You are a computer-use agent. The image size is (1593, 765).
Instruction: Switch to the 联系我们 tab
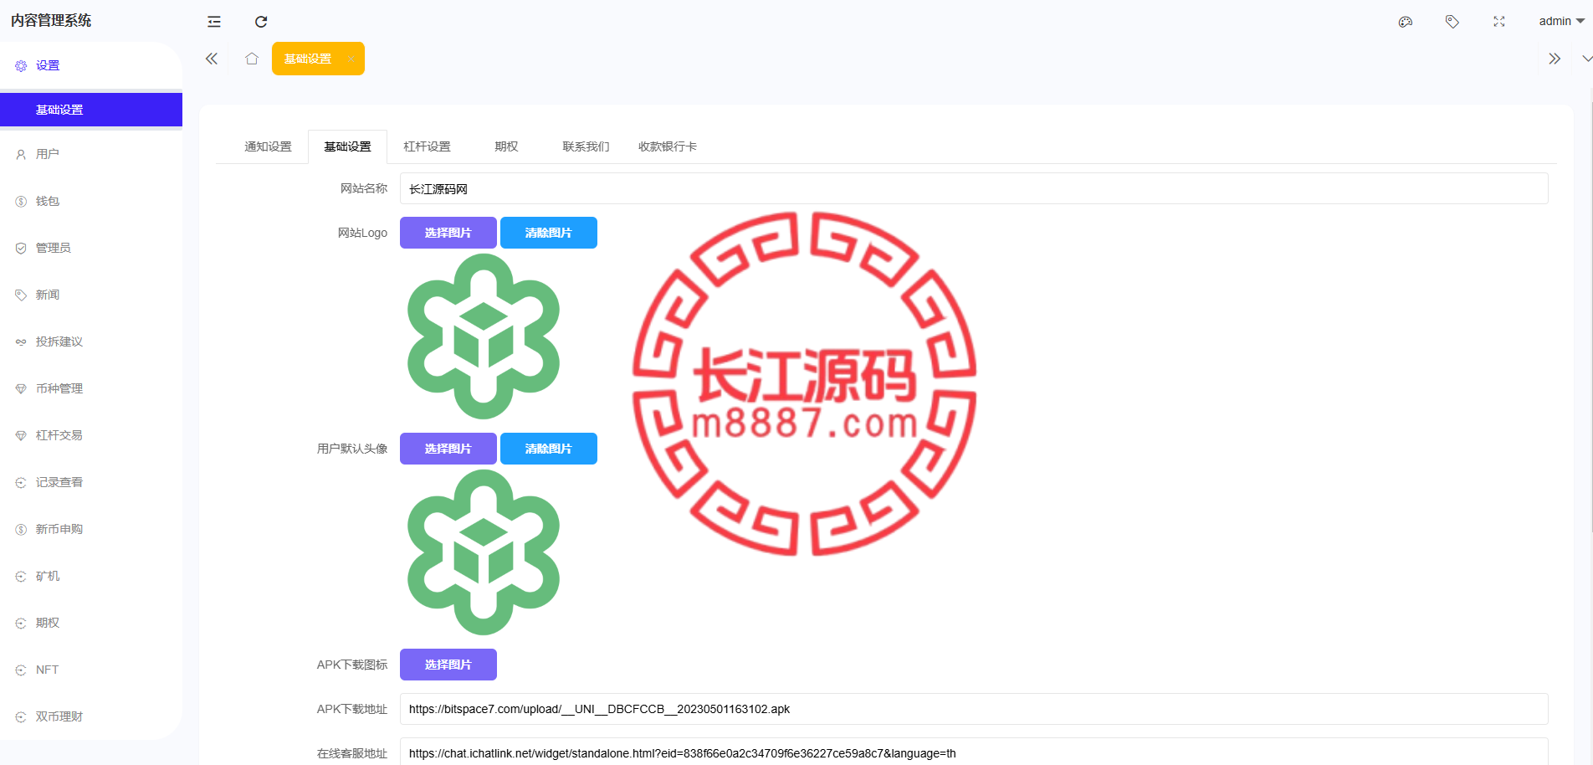tap(586, 146)
